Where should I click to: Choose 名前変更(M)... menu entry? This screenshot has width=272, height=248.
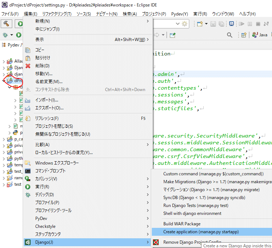[x=88, y=82]
